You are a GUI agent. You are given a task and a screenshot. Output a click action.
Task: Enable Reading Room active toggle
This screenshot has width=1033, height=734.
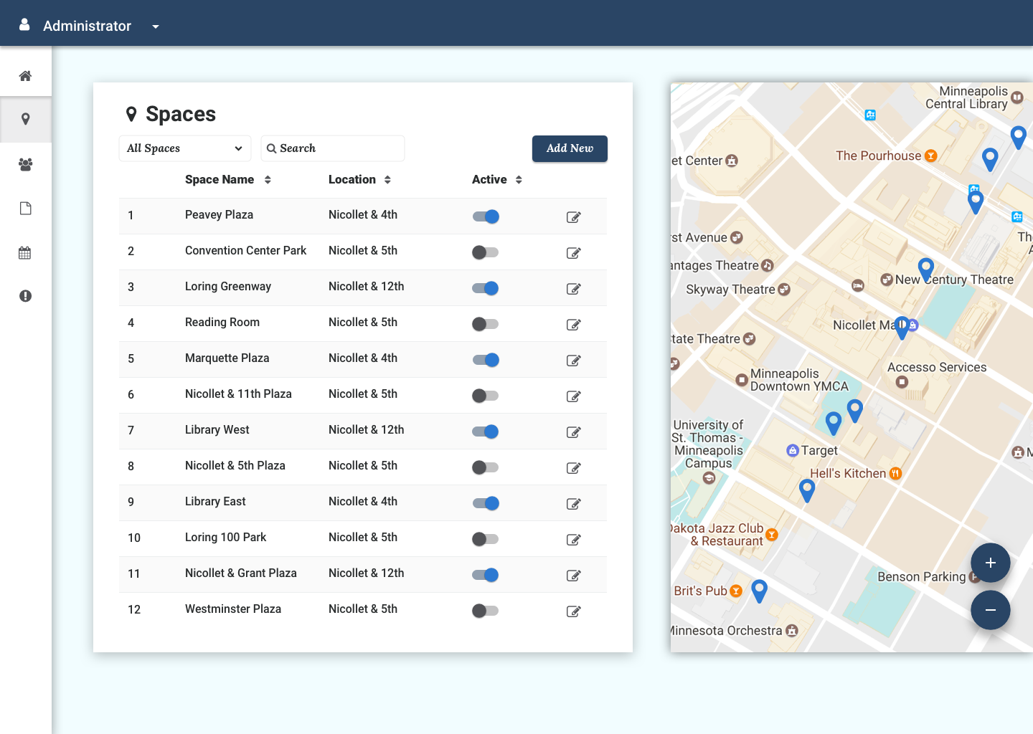(486, 324)
